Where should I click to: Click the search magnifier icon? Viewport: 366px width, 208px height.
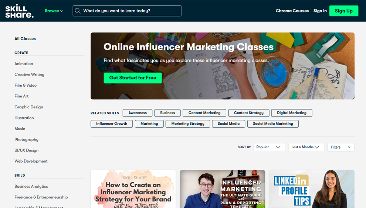(78, 11)
